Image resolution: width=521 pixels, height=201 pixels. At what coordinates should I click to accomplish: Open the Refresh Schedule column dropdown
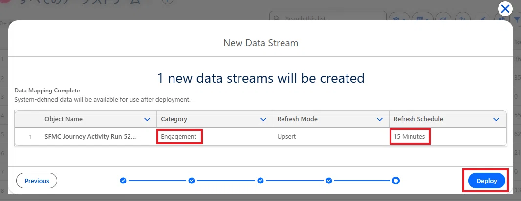pos(496,119)
